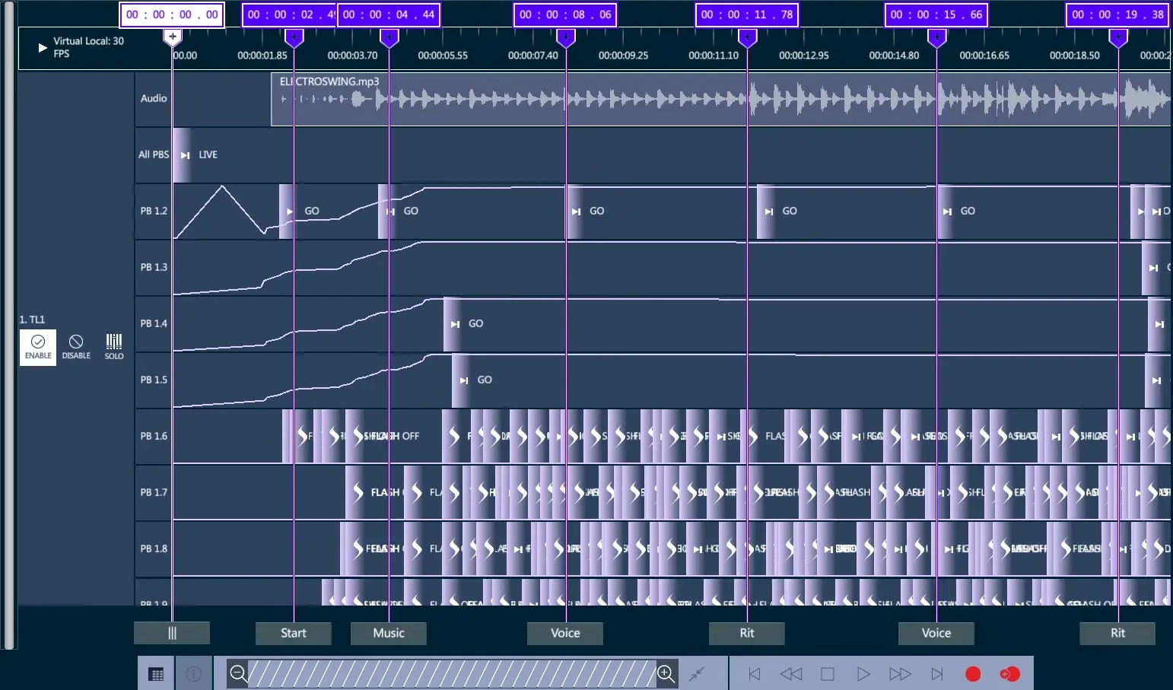The image size is (1173, 690).
Task: Click the marker flag at 00:00:04.44
Action: tap(389, 37)
